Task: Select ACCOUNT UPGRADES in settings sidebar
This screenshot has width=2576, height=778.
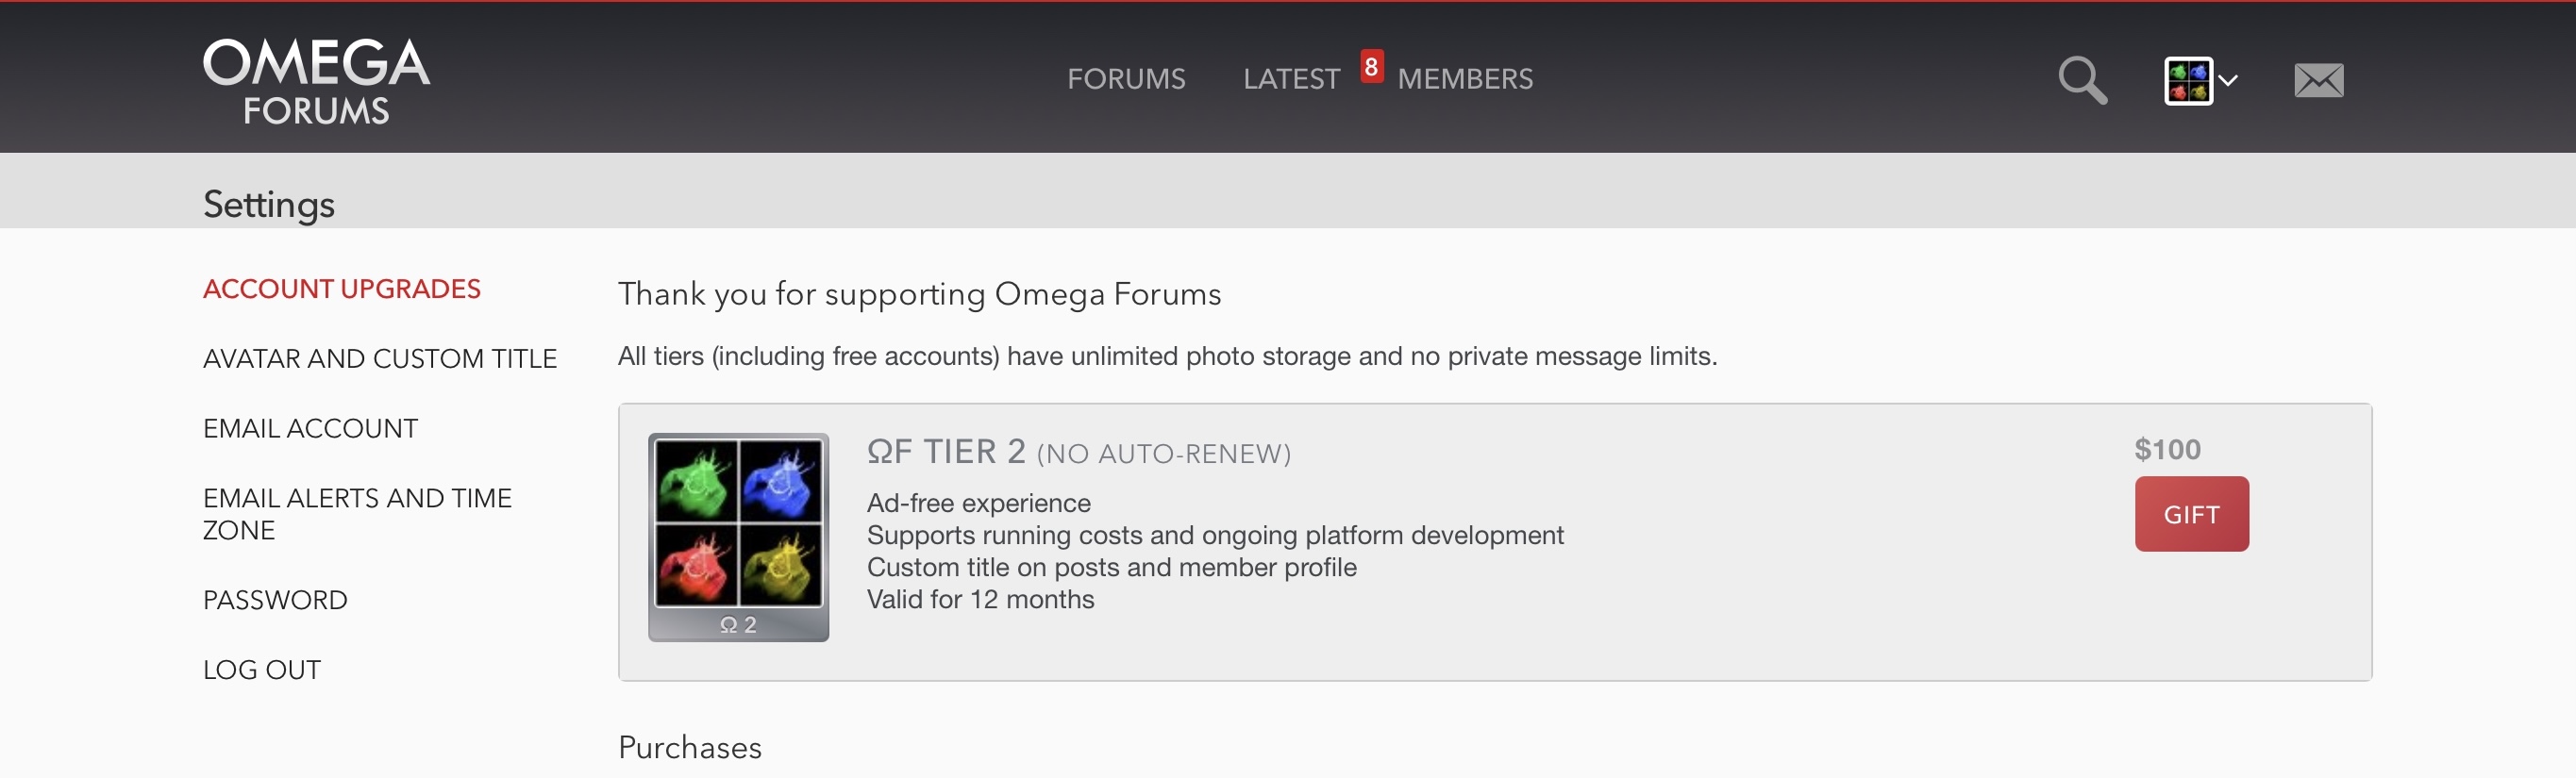Action: [342, 289]
